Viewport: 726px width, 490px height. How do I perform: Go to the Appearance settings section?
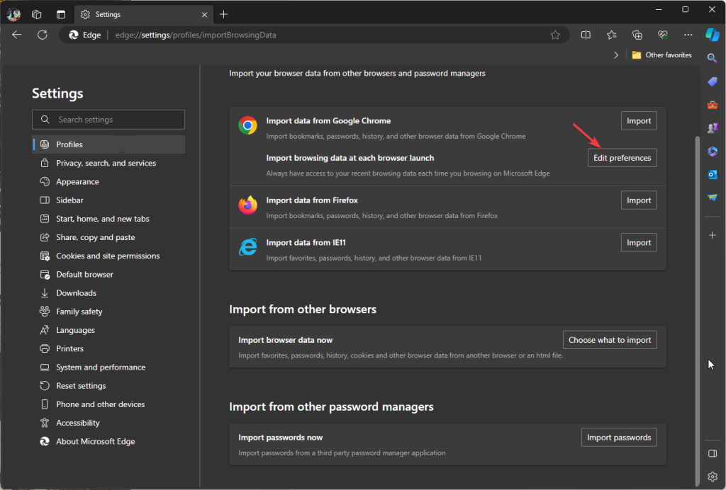click(78, 182)
